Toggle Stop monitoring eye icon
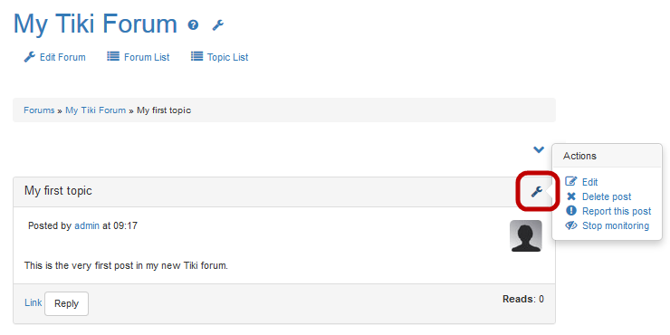This screenshot has width=670, height=335. [571, 225]
